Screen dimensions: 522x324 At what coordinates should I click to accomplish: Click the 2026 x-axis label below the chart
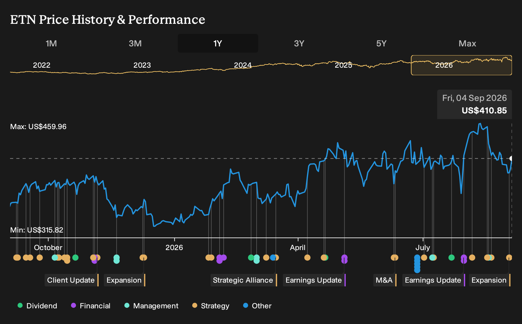click(x=174, y=248)
